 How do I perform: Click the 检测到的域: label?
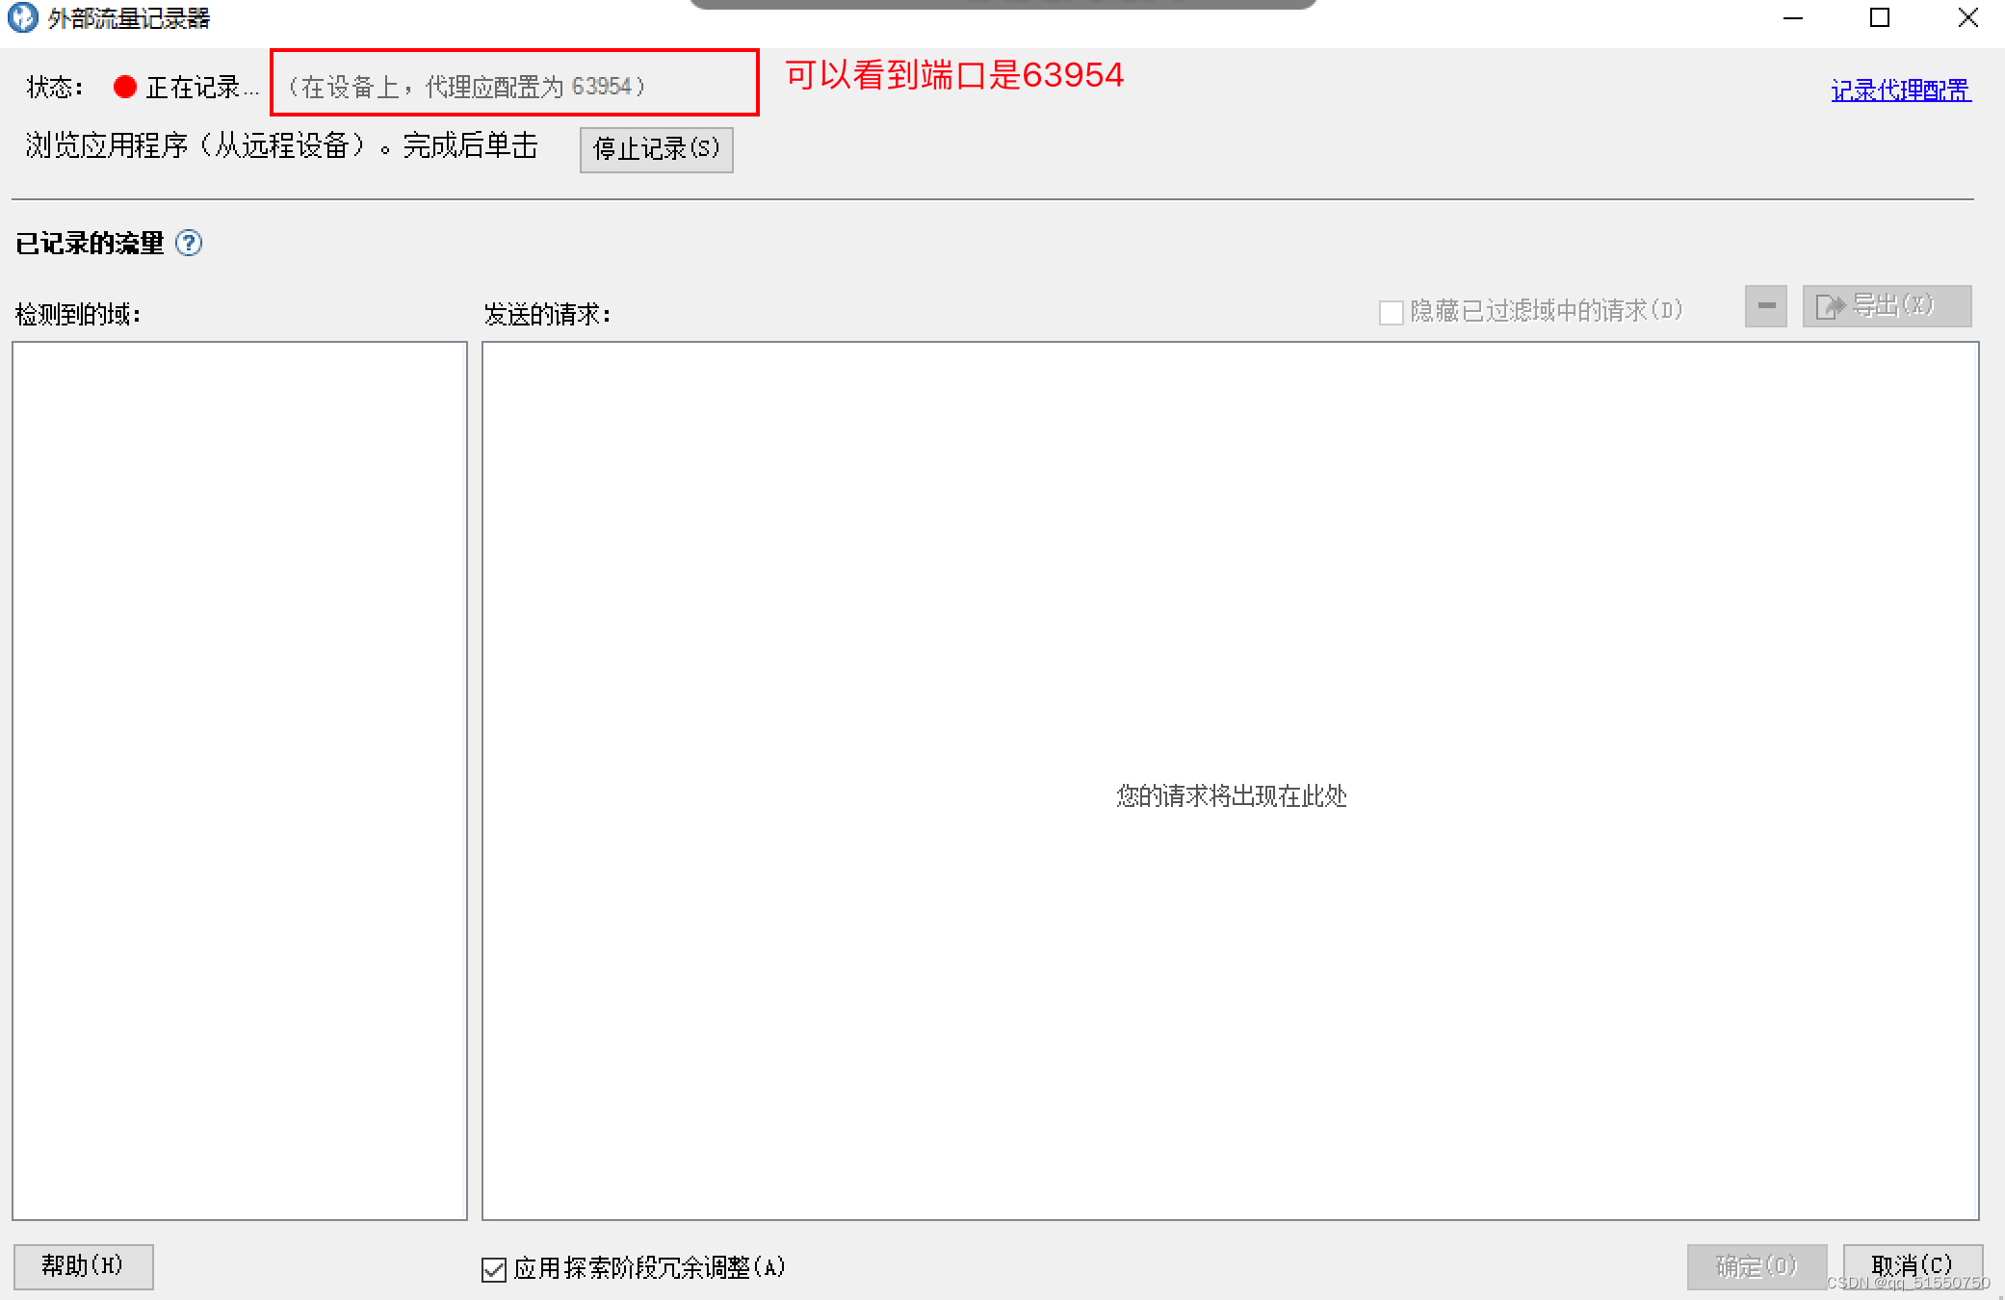point(78,314)
